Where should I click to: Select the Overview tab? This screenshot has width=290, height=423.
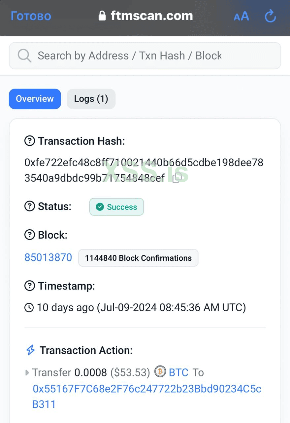(35, 99)
